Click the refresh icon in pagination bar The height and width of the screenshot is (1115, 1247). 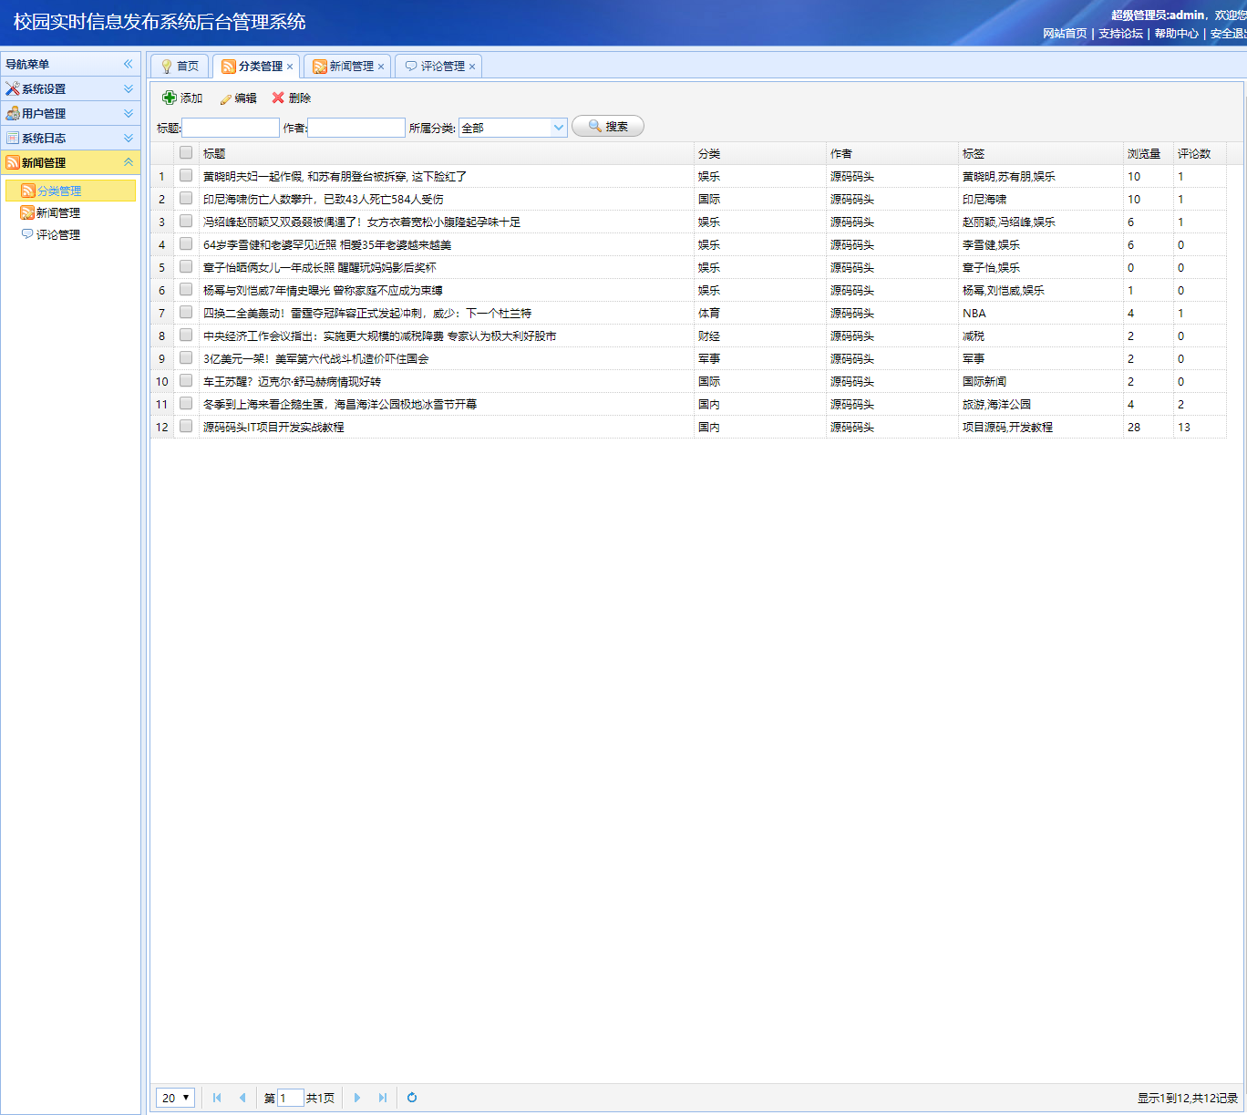pos(412,1098)
